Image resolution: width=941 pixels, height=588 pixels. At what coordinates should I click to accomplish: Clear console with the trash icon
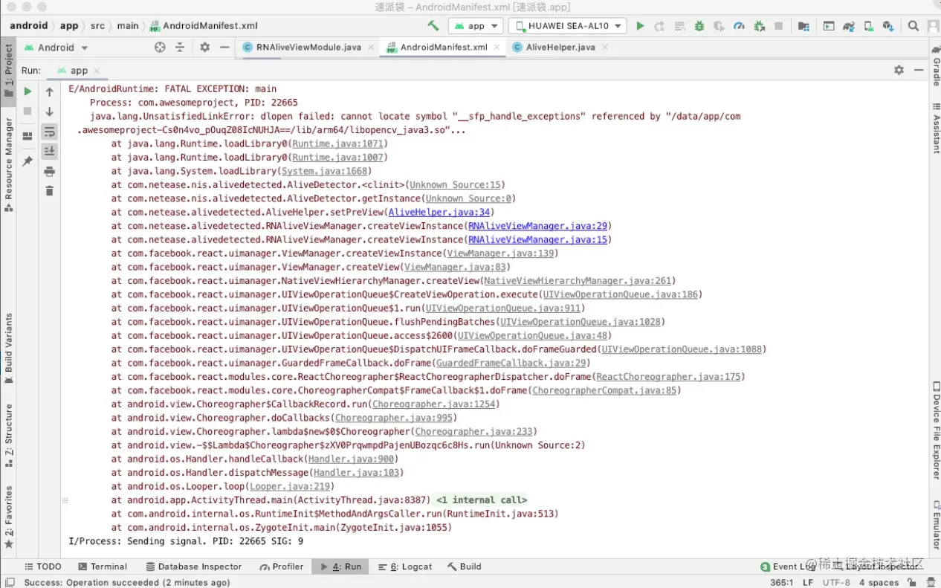tap(50, 191)
